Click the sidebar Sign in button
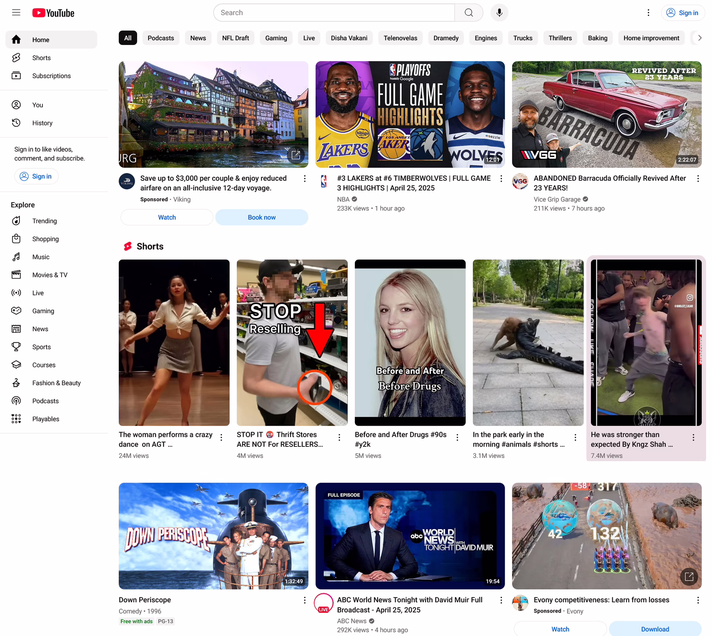This screenshot has height=636, width=712. [37, 176]
